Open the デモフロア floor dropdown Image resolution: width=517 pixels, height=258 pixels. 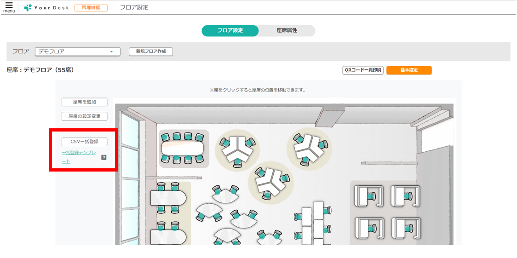tap(77, 52)
